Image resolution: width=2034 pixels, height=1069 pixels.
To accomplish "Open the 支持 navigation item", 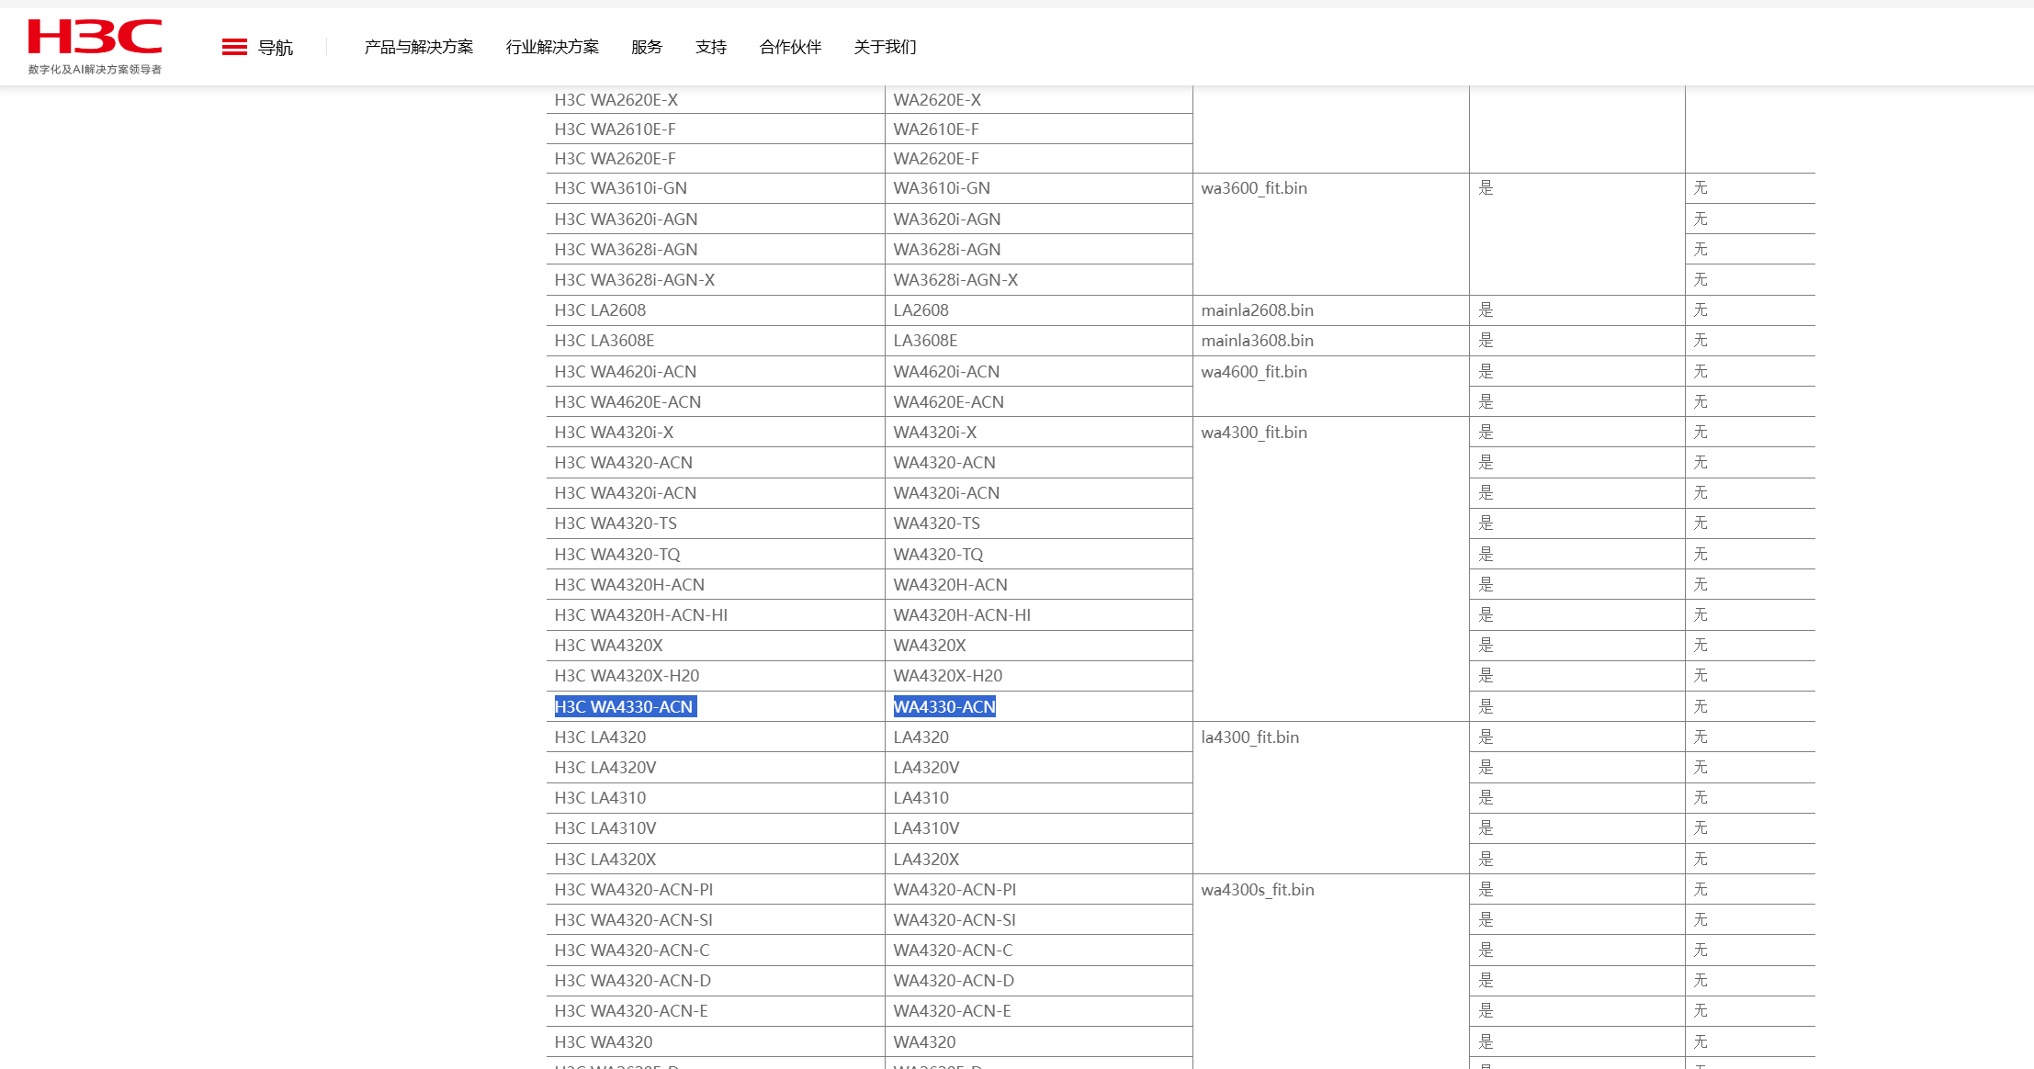I will click(710, 47).
